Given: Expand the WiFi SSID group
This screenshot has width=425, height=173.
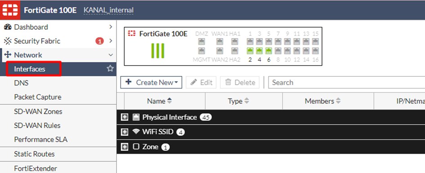Looking at the screenshot, I should point(125,132).
